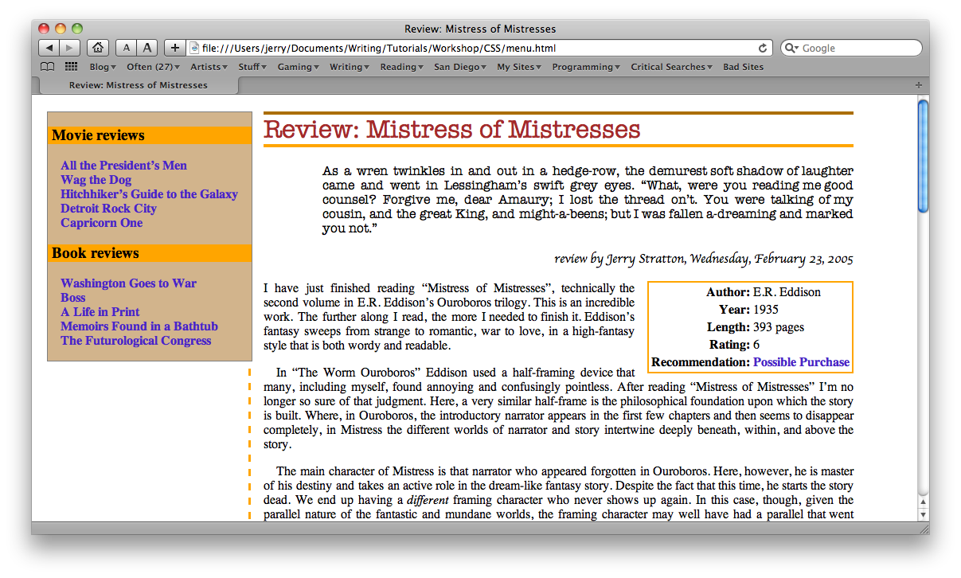Open the Critical Searches bookmarks dropdown
The width and height of the screenshot is (961, 578).
point(671,67)
